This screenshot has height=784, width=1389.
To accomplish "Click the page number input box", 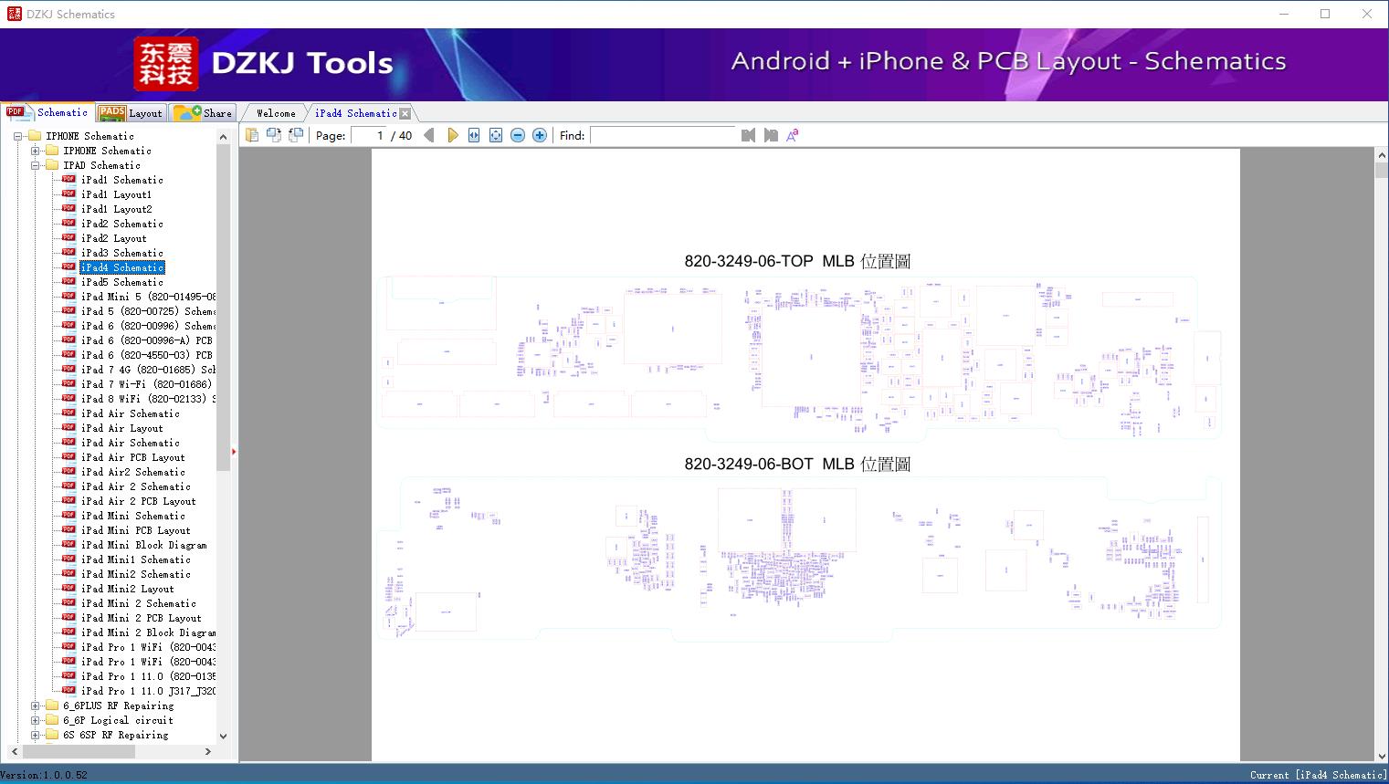I will (x=370, y=135).
